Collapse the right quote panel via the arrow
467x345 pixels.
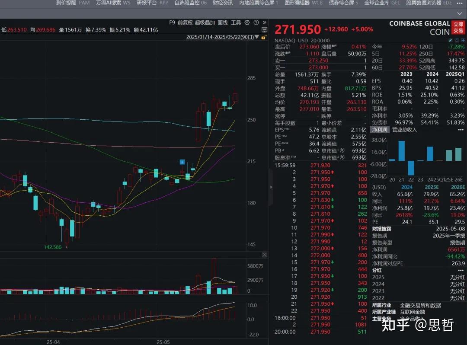click(271, 187)
